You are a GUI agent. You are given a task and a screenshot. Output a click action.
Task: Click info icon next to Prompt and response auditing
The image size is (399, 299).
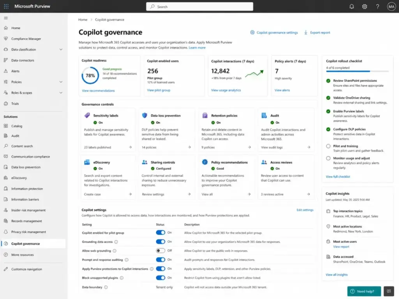127,260
